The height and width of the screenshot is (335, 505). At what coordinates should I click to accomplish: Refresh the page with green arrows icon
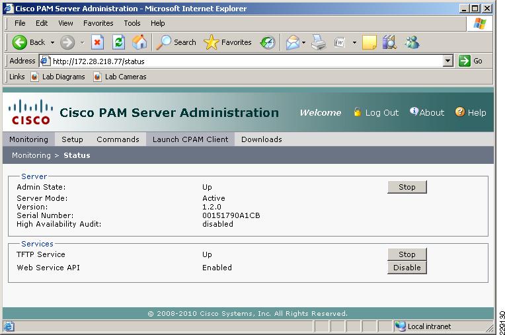click(x=118, y=42)
